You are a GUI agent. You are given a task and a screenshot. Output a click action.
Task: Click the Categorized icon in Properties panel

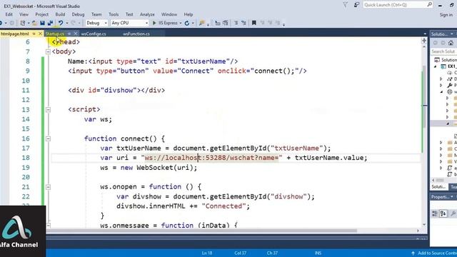435,214
